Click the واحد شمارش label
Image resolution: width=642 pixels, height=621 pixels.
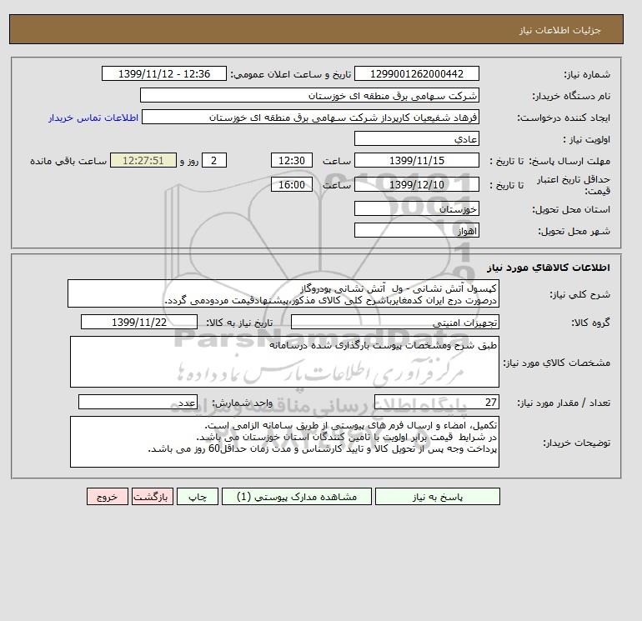coord(242,403)
